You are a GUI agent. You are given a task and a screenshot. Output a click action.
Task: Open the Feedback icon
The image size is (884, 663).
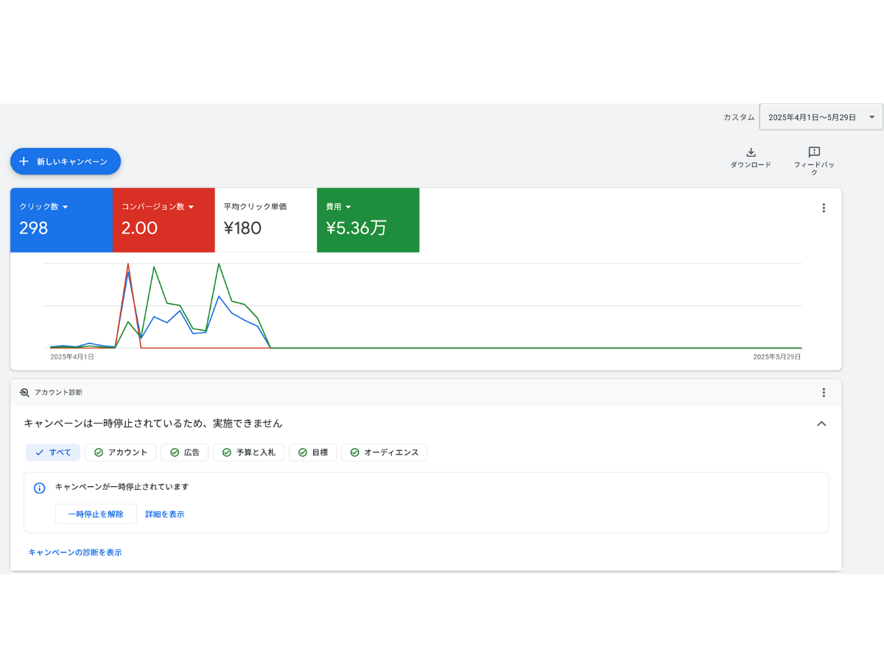click(814, 152)
